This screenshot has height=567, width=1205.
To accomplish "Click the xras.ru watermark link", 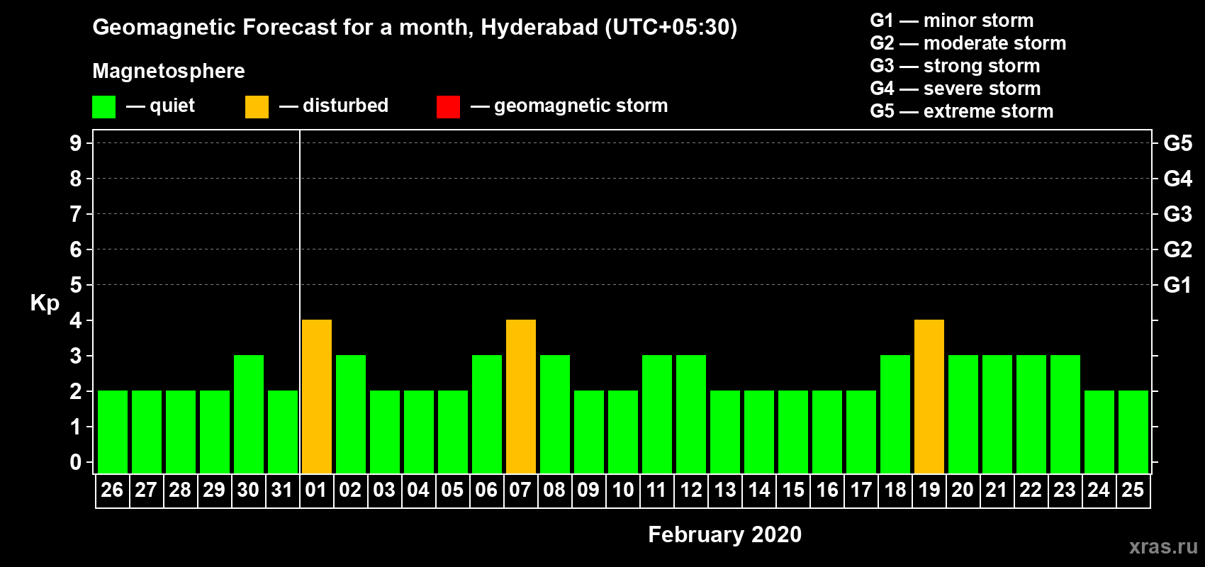I will coord(1162,546).
